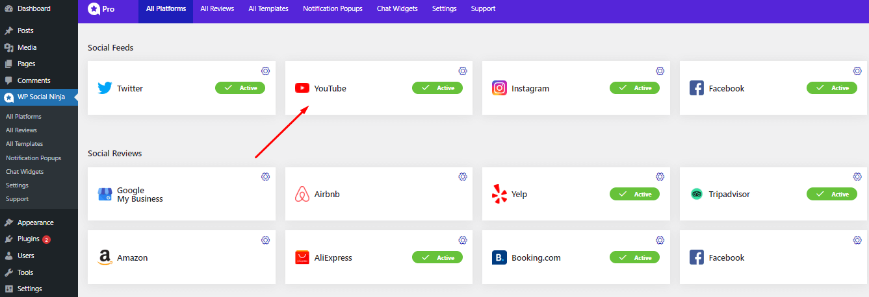Click the Social Reviews section heading

(115, 154)
